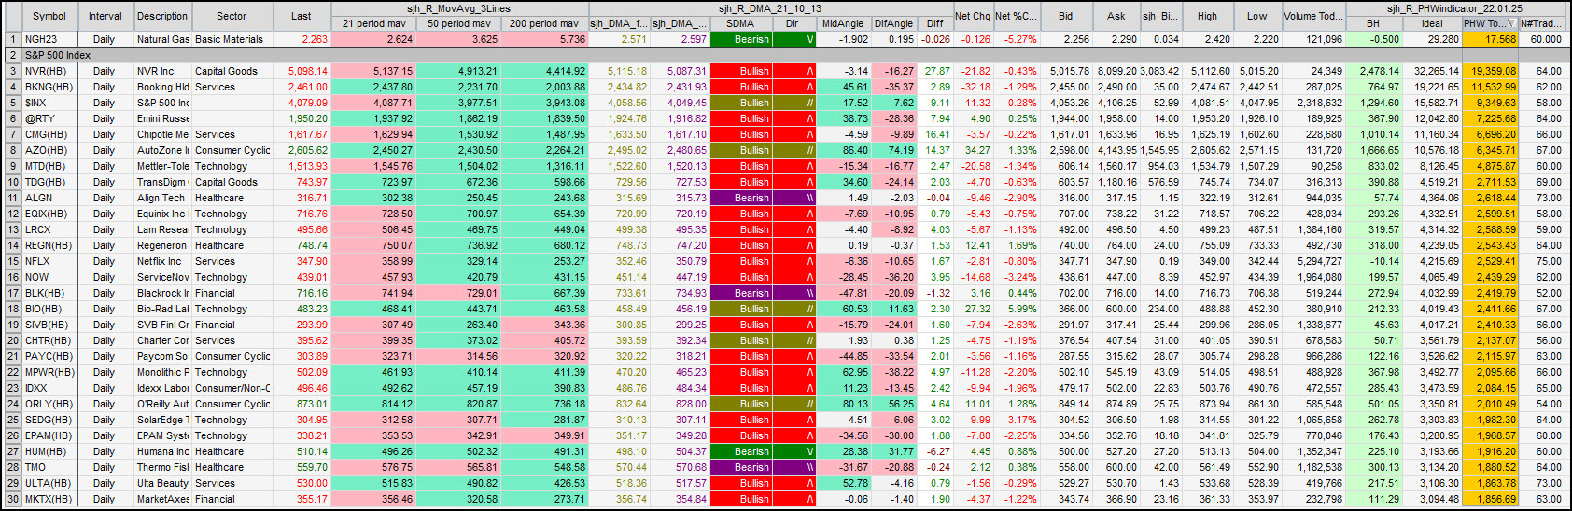Viewport: 1572px width, 511px height.
Task: Click Net Chg value 34.27 for AZO(HB)
Action: [973, 150]
